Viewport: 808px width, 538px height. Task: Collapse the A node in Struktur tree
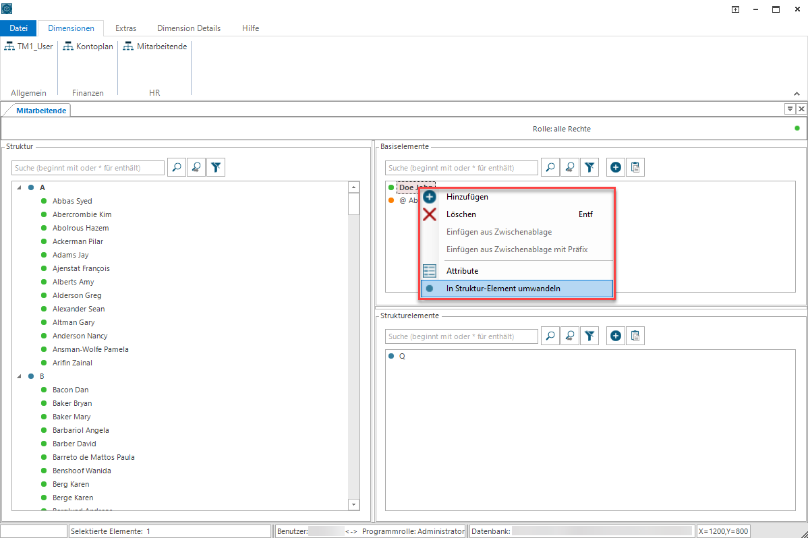[x=19, y=187]
